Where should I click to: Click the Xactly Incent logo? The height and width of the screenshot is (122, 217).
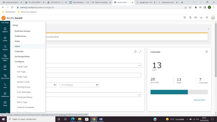click(12, 18)
